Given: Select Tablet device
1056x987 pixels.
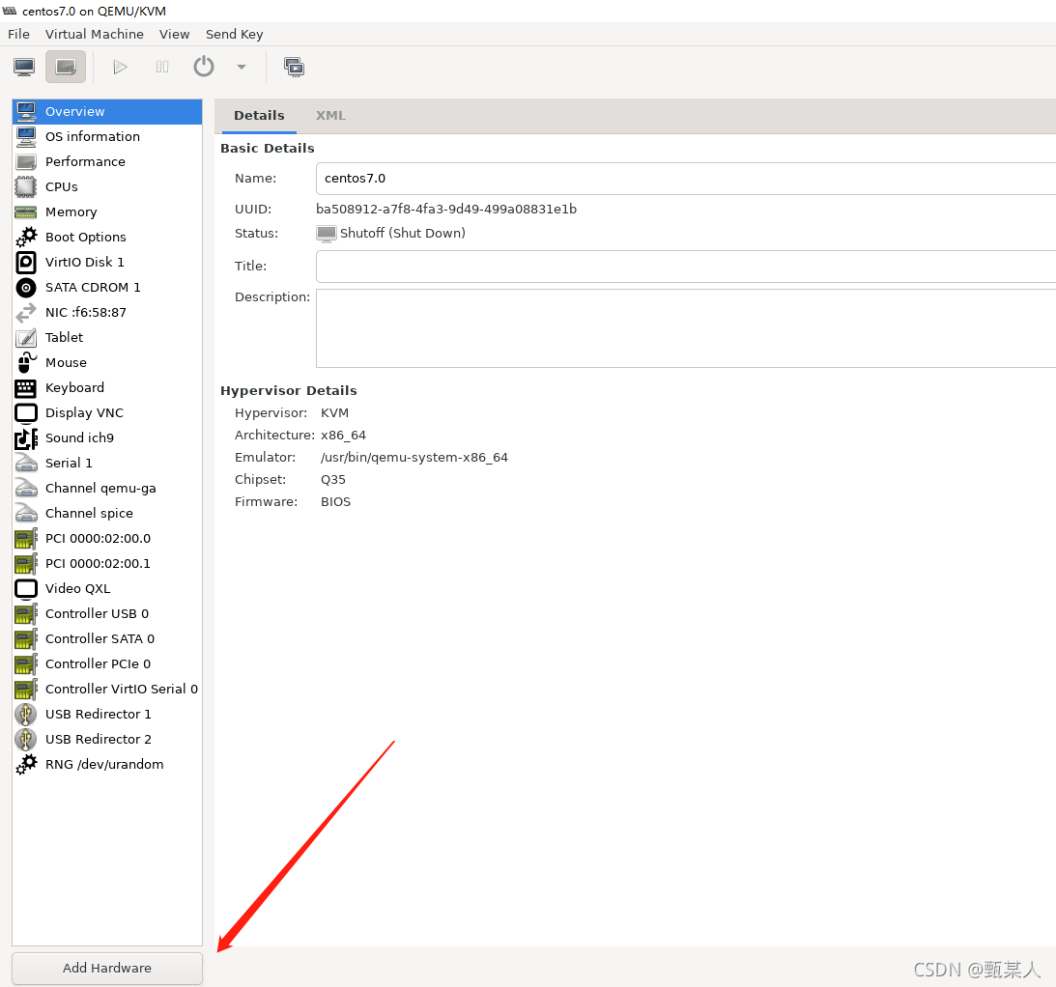Looking at the screenshot, I should tap(107, 337).
